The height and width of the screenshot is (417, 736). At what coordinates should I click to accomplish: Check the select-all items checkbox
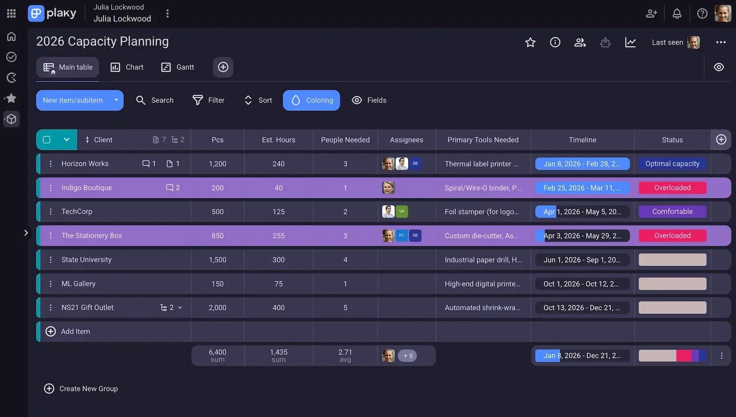click(47, 140)
